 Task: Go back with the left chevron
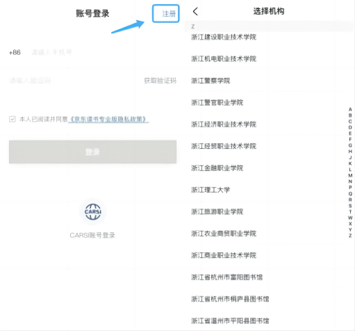[x=195, y=11]
